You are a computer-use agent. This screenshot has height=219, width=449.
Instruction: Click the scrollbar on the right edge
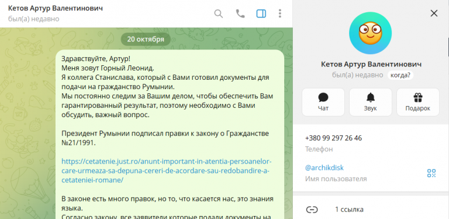coord(448,47)
